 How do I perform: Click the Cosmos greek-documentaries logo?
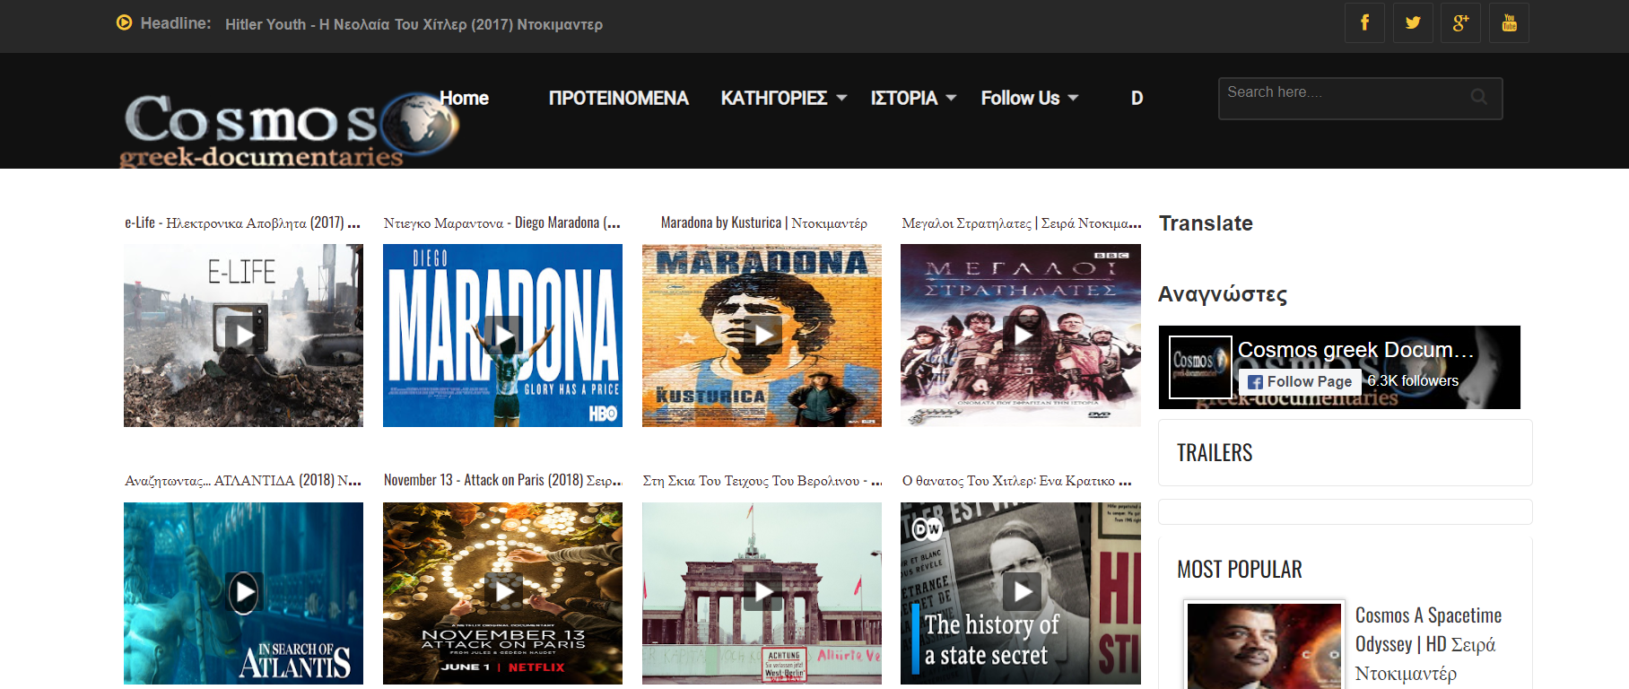(x=290, y=129)
